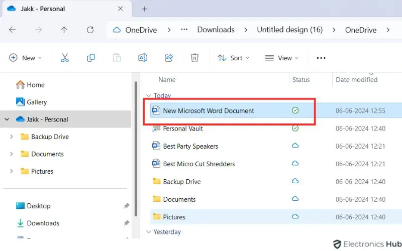Click chevron after Untitled design (16)
The width and height of the screenshot is (402, 251).
(334, 30)
